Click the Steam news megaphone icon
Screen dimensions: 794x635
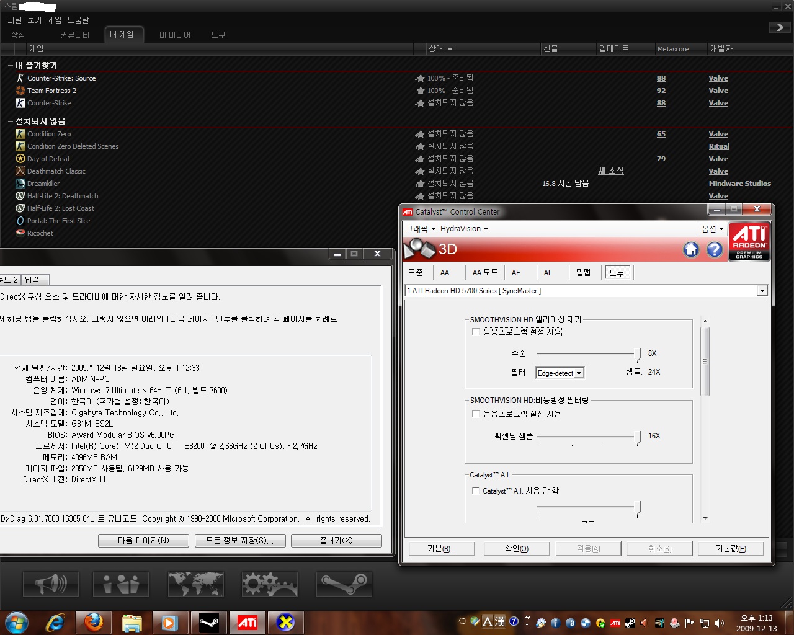(51, 584)
